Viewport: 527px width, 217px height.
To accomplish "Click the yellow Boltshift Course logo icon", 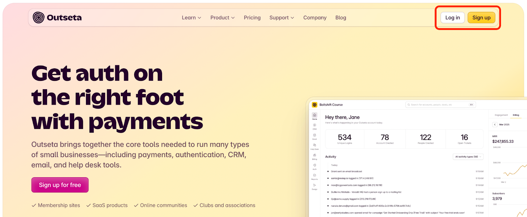I will 315,105.
